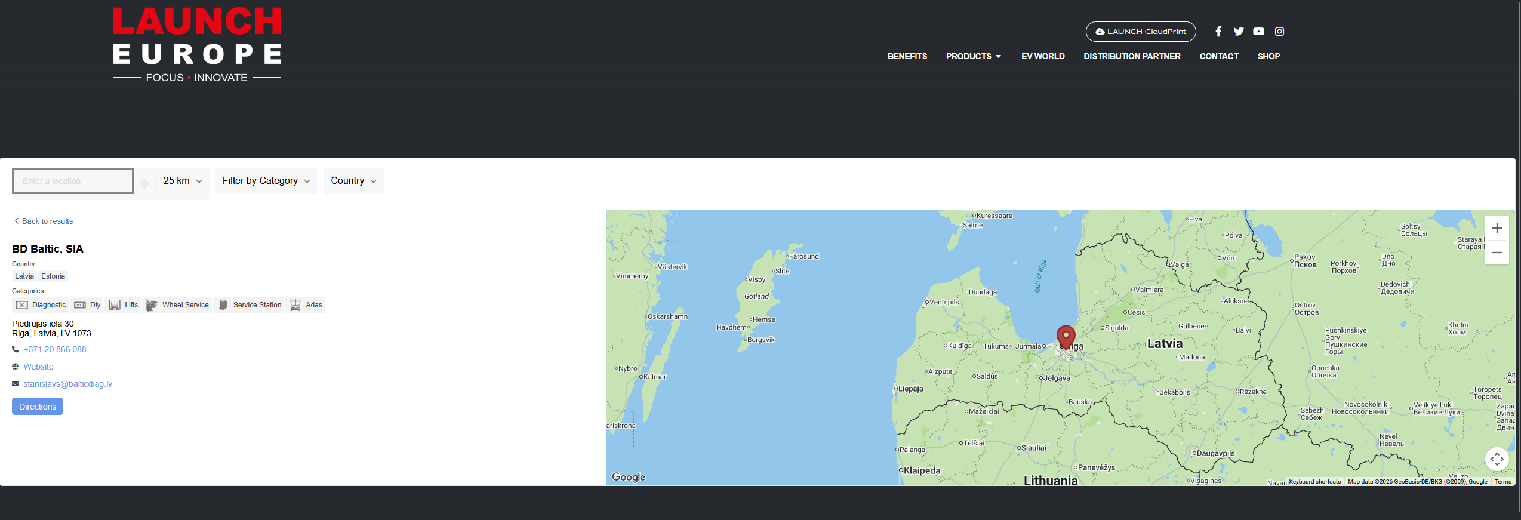Click the LAUNCH CloudPrint button
The width and height of the screenshot is (1521, 520).
[1140, 32]
